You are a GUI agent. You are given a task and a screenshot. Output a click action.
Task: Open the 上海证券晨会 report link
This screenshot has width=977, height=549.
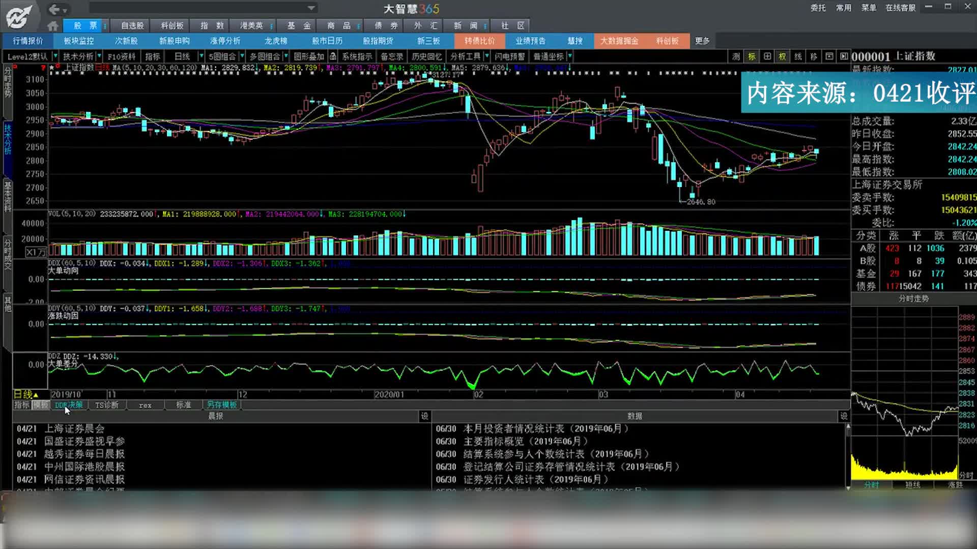74,429
